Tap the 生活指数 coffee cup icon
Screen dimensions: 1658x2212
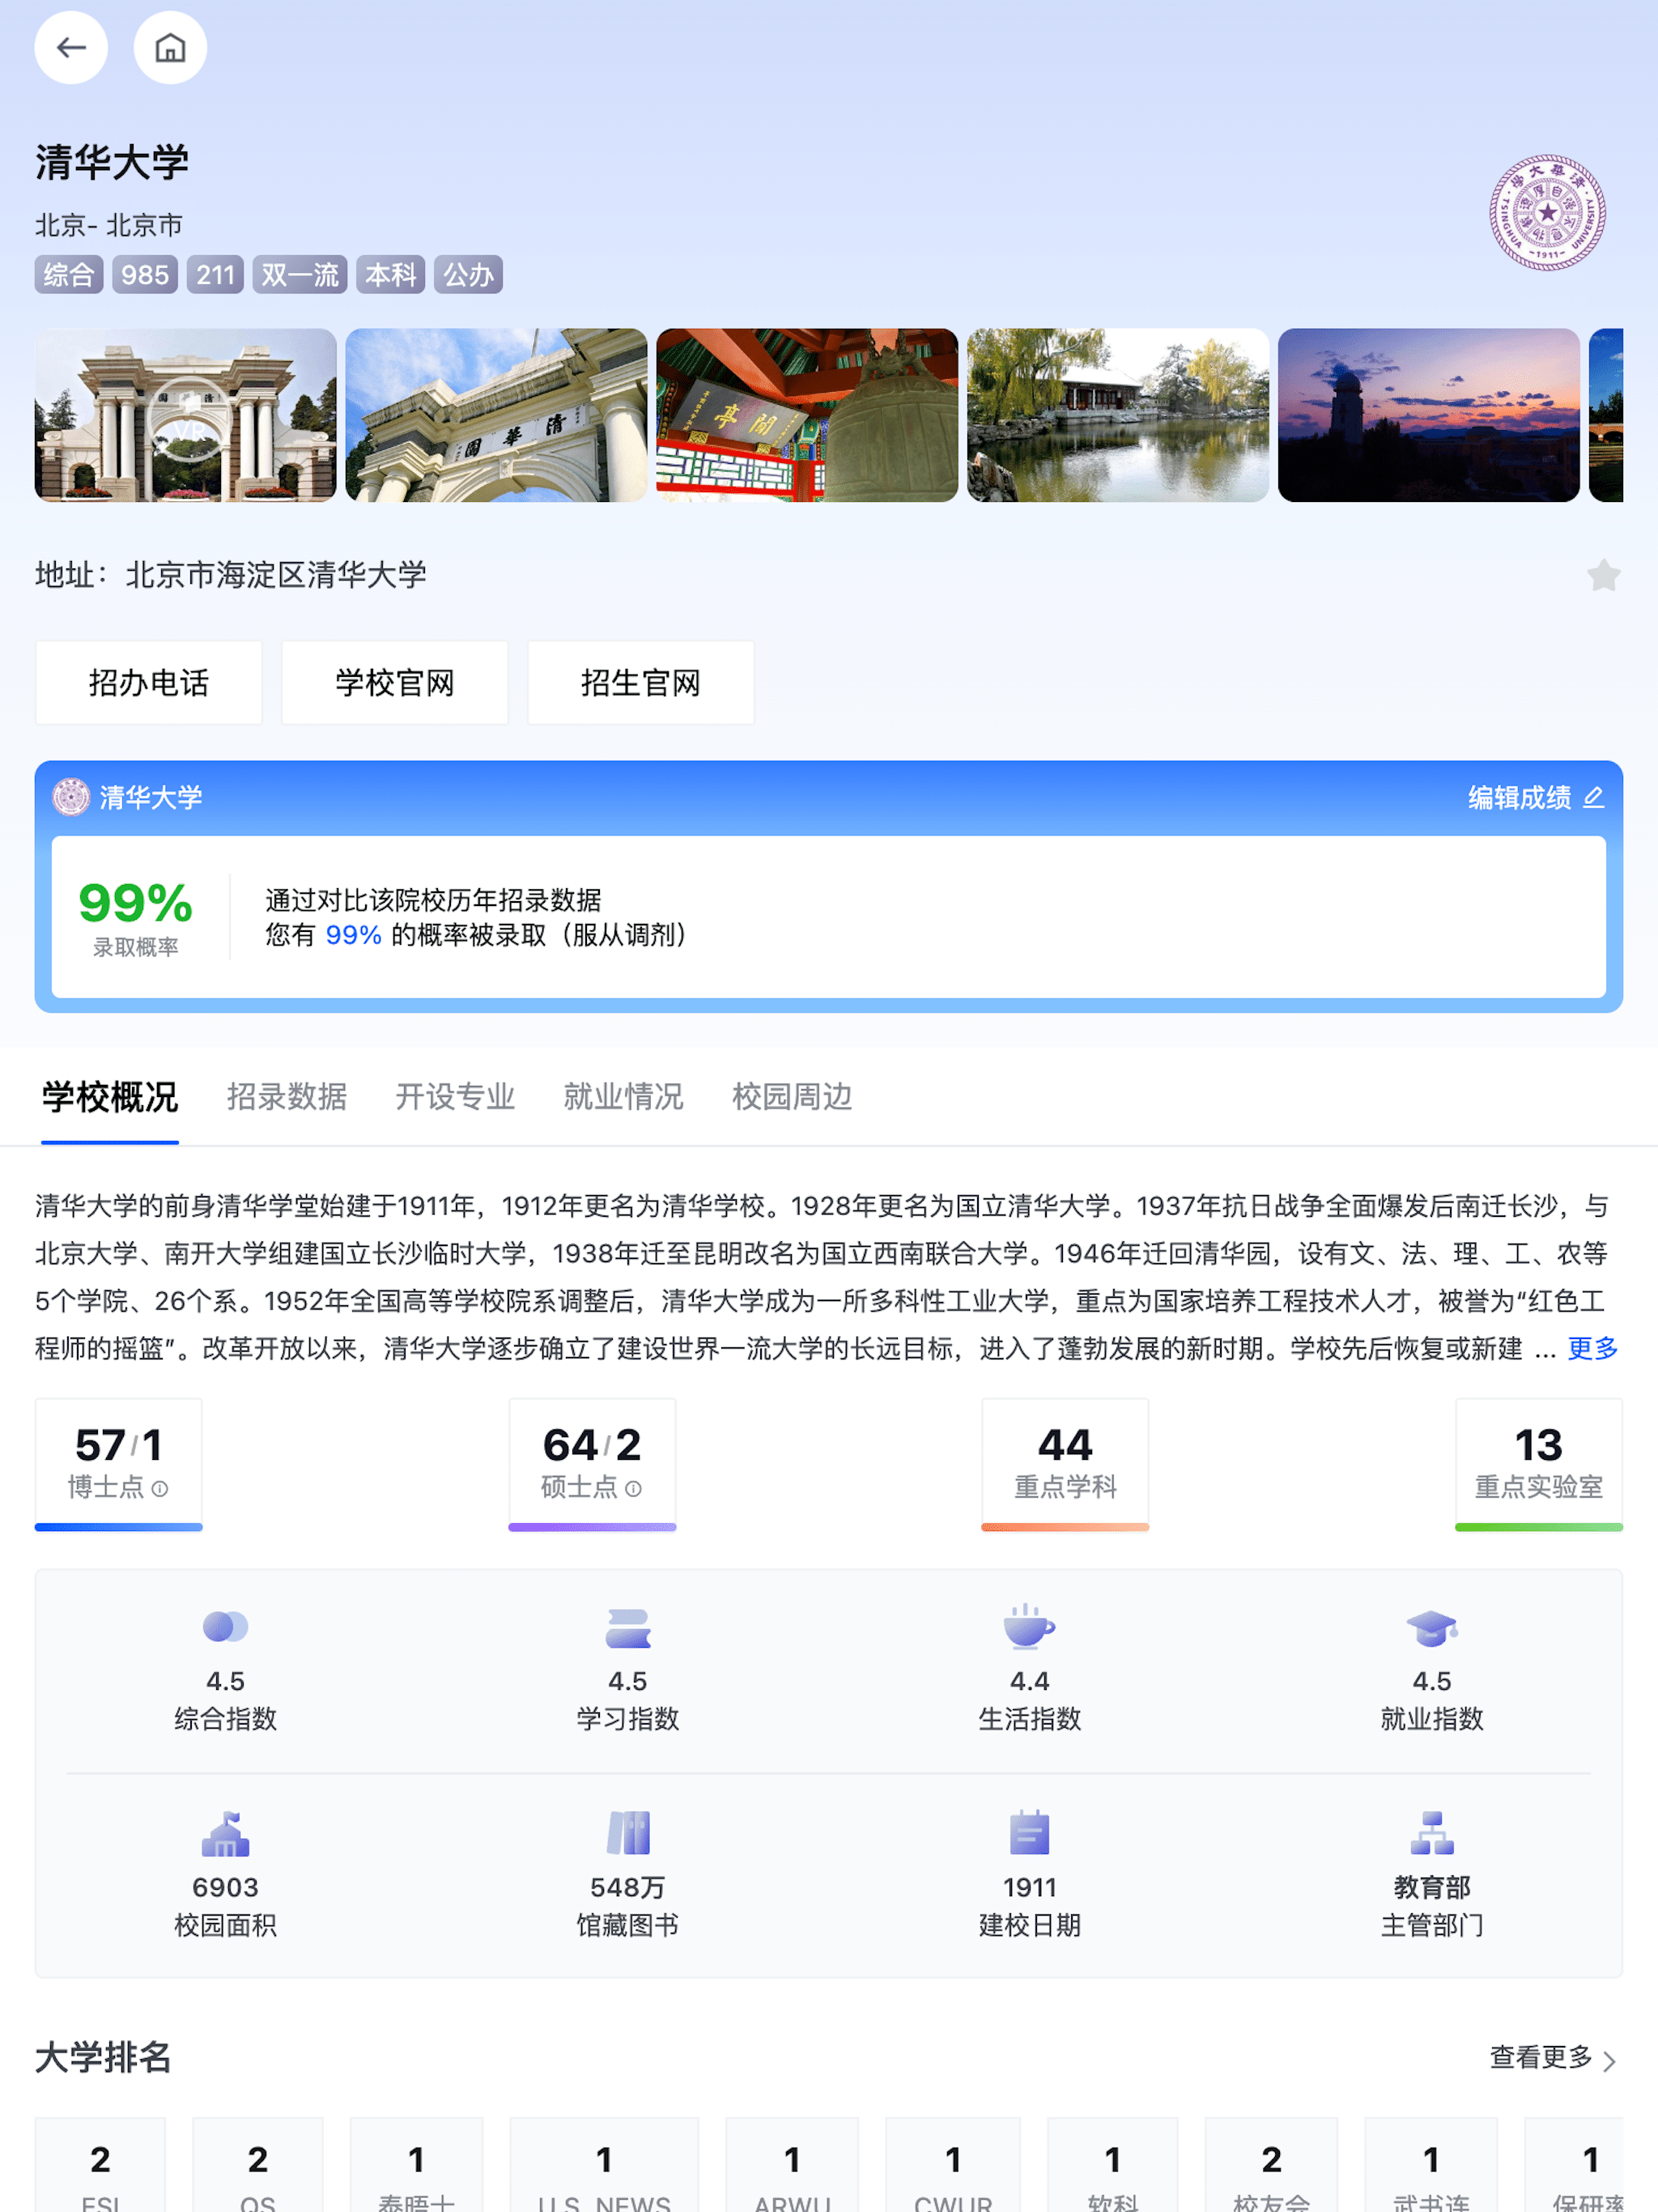coord(1029,1626)
